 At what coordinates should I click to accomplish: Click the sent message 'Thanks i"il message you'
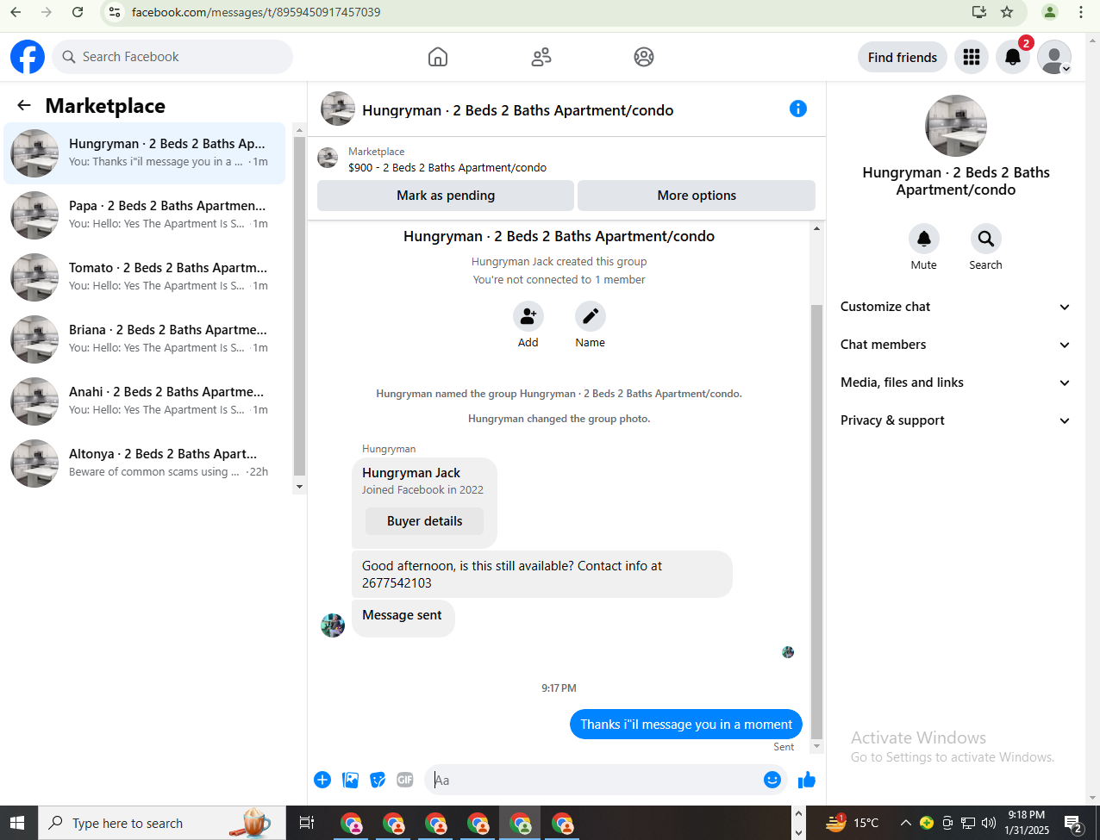[x=686, y=725]
